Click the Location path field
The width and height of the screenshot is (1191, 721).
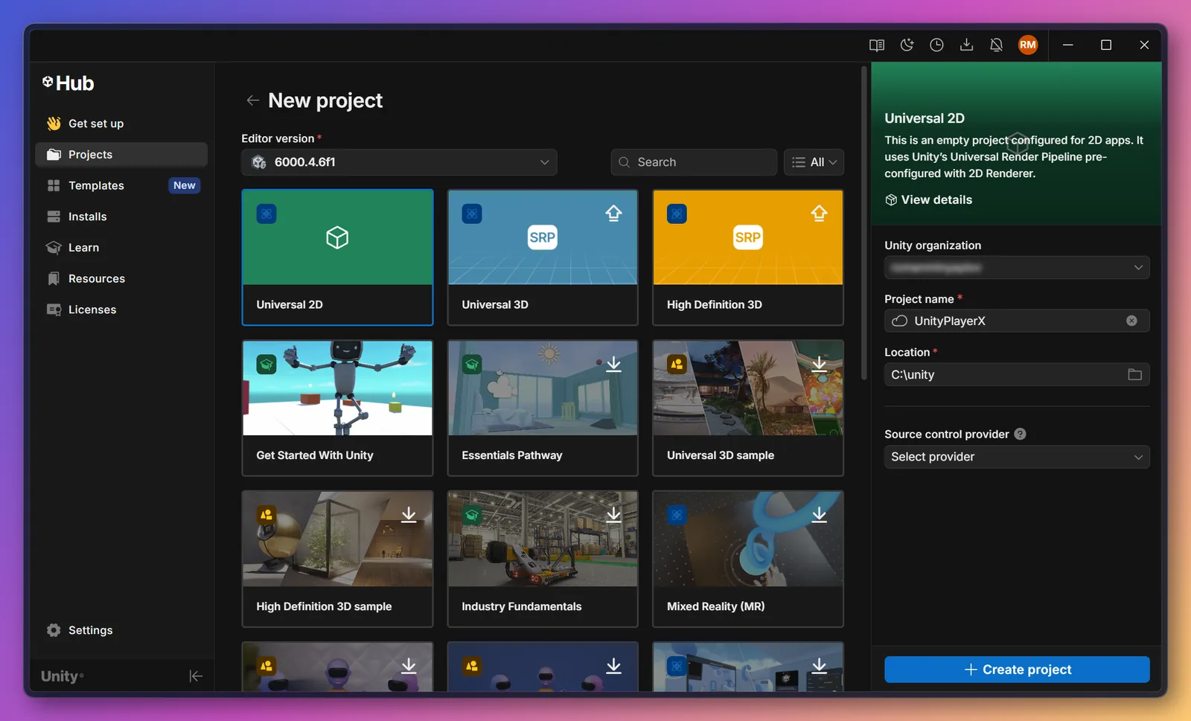click(x=1017, y=374)
